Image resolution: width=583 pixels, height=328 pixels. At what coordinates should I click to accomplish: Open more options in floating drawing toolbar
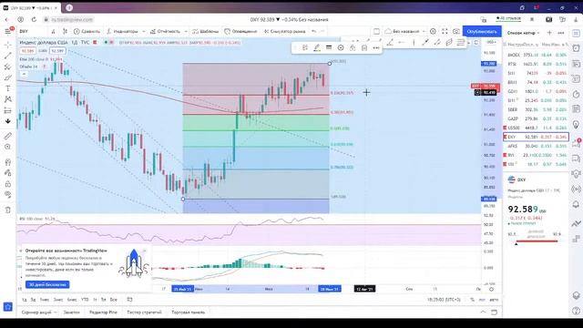pos(376,47)
